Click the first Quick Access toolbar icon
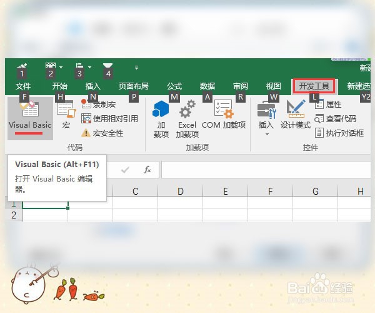The width and height of the screenshot is (375, 313). 22,66
